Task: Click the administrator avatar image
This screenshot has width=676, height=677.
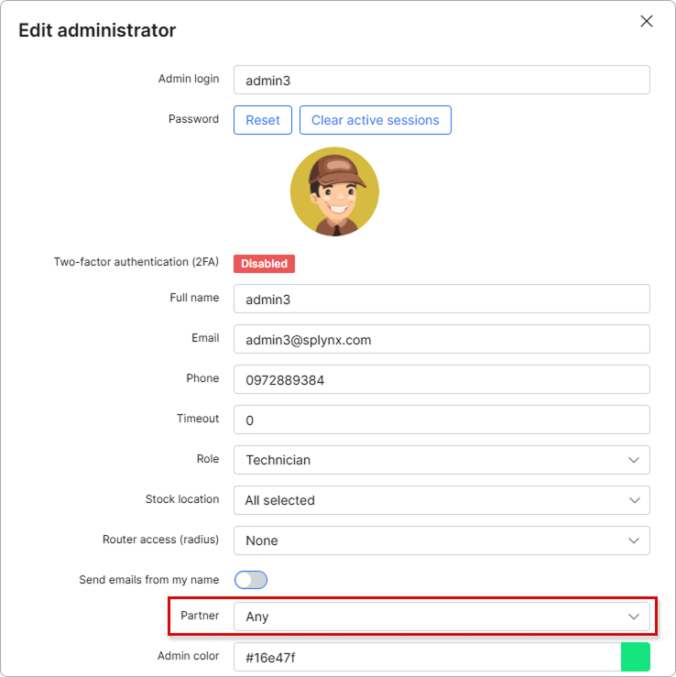Action: (334, 192)
